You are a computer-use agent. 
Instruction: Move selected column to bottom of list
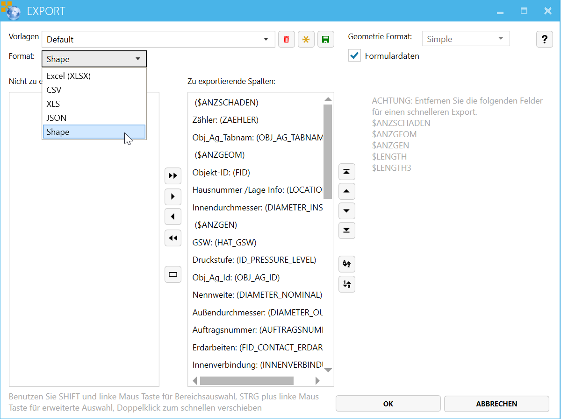[x=346, y=230]
